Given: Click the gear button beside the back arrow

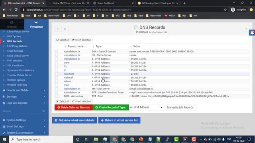Looking at the screenshot, I should [65, 29].
